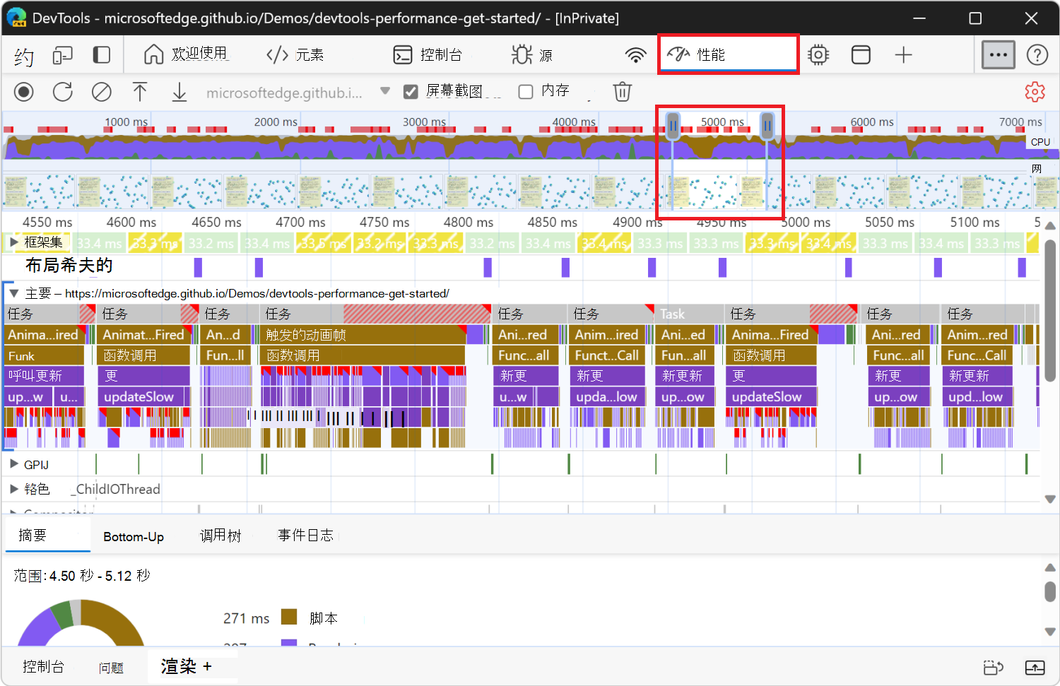This screenshot has width=1060, height=686.
Task: Click the left overview selection handle
Action: pos(673,126)
